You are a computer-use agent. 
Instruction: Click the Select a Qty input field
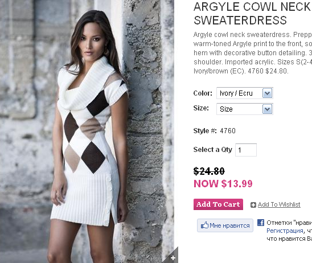pos(246,150)
